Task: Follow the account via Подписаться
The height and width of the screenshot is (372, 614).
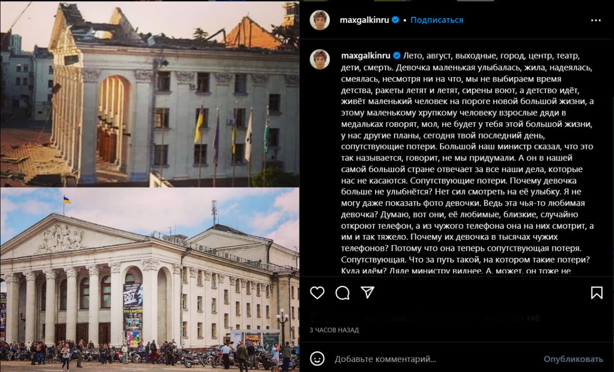Action: pyautogui.click(x=437, y=20)
